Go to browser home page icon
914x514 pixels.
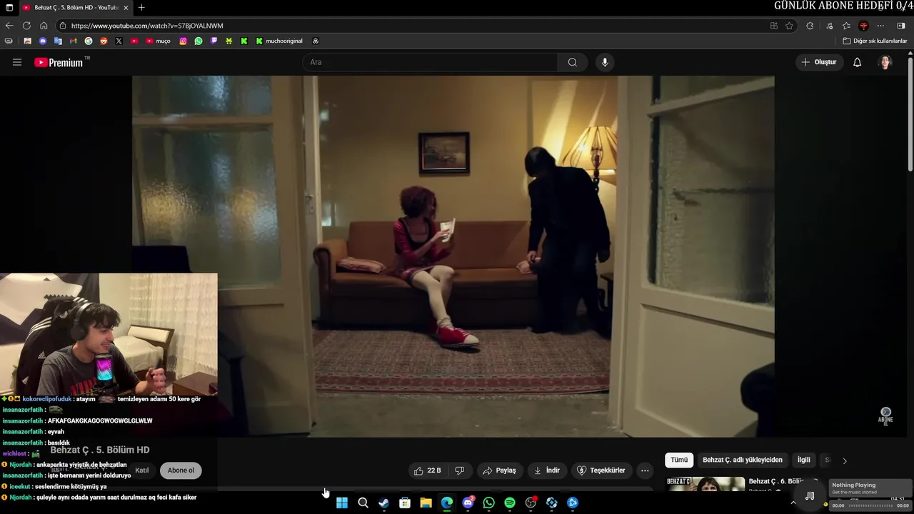[x=44, y=26]
